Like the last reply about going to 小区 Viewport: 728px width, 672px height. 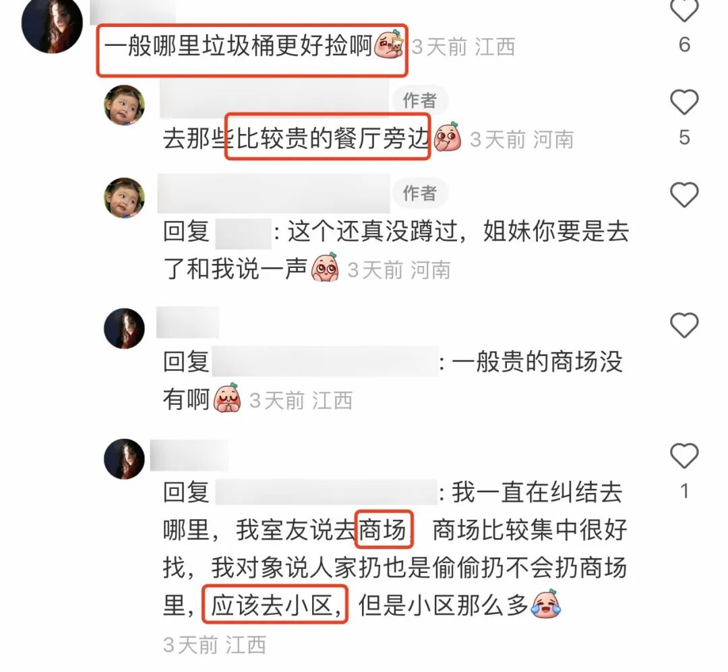click(x=684, y=455)
